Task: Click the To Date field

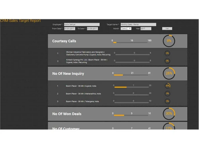Action: pos(92,29)
